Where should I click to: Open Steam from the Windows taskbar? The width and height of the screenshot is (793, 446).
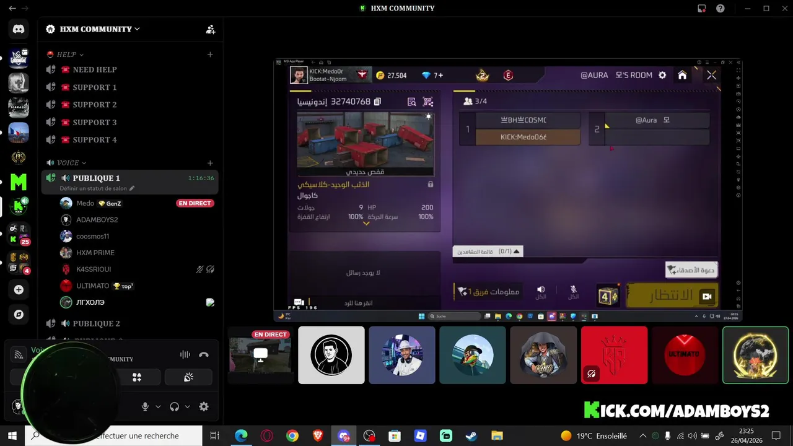[x=471, y=435]
